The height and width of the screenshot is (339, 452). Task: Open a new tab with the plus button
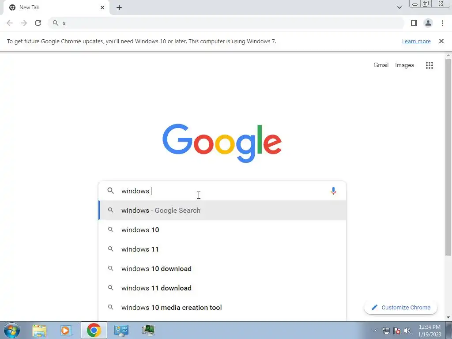click(119, 8)
